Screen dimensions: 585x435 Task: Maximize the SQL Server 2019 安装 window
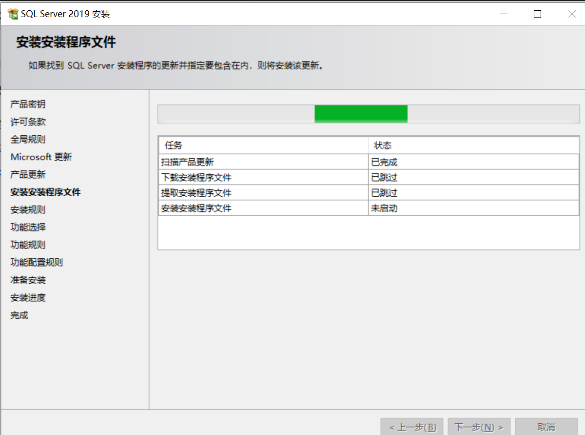(x=537, y=14)
